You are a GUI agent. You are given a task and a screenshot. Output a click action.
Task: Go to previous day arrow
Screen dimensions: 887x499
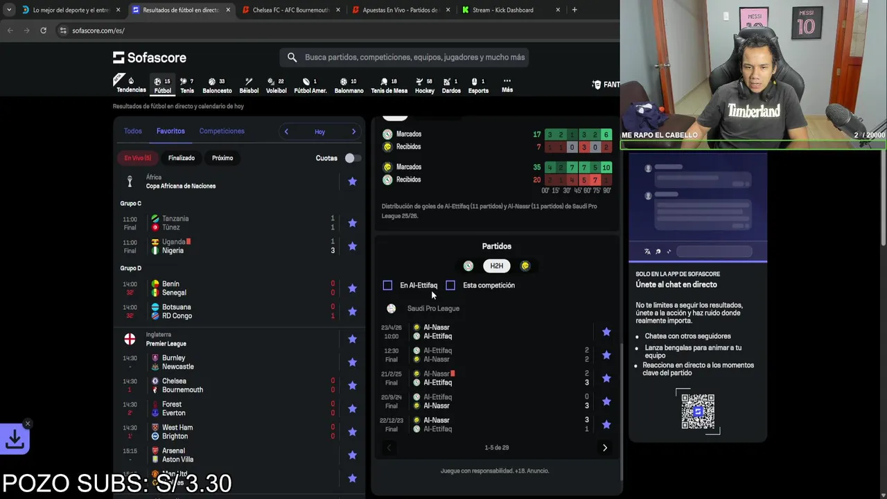click(286, 132)
